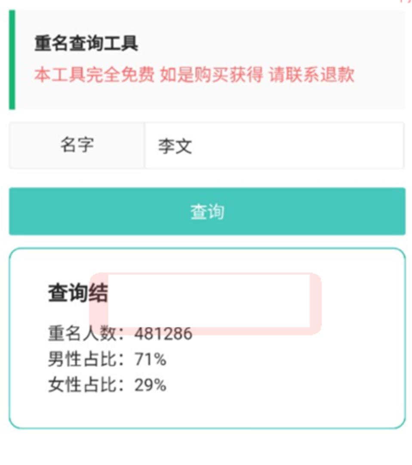
Task: Click the 71% male ratio value
Action: [x=151, y=359]
